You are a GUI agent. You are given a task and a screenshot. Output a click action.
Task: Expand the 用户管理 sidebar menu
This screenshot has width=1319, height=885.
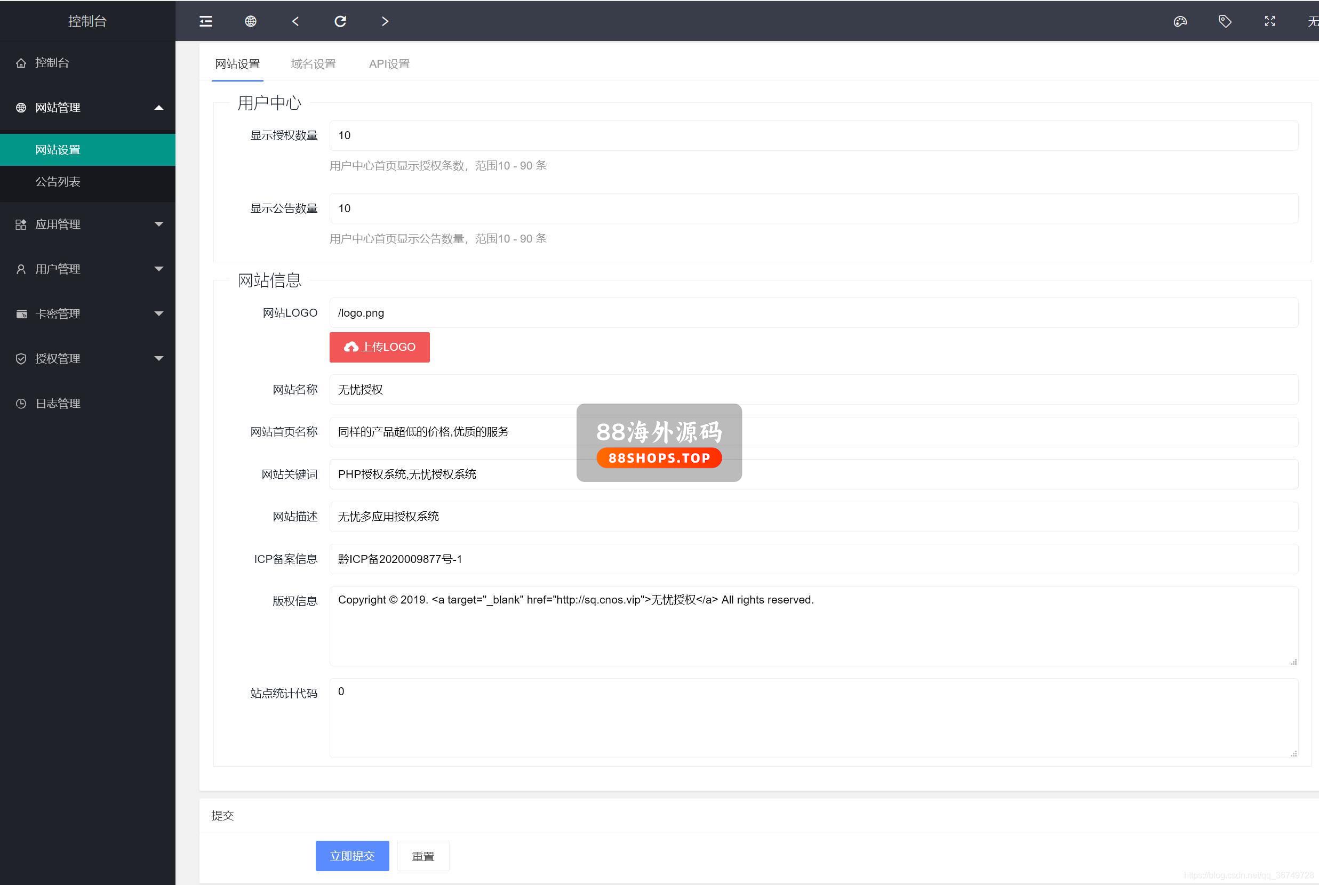click(87, 269)
